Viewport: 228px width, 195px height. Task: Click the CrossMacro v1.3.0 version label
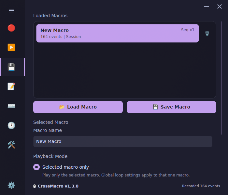point(58,186)
